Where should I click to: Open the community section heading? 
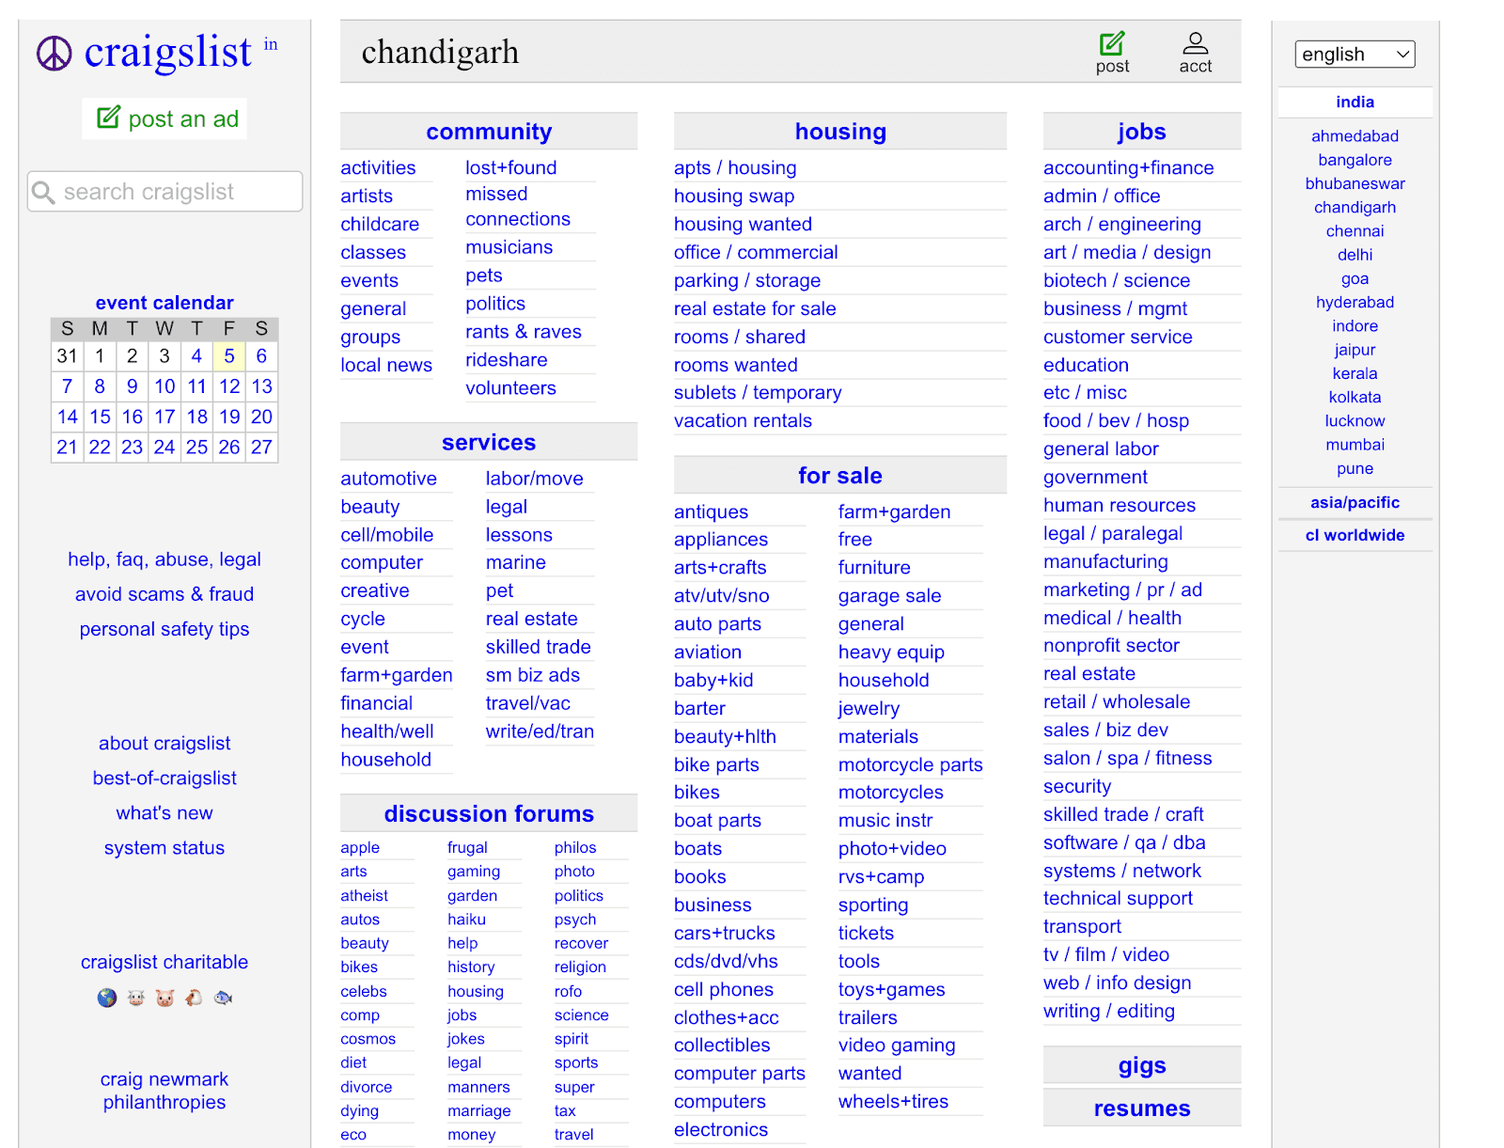coord(489,132)
